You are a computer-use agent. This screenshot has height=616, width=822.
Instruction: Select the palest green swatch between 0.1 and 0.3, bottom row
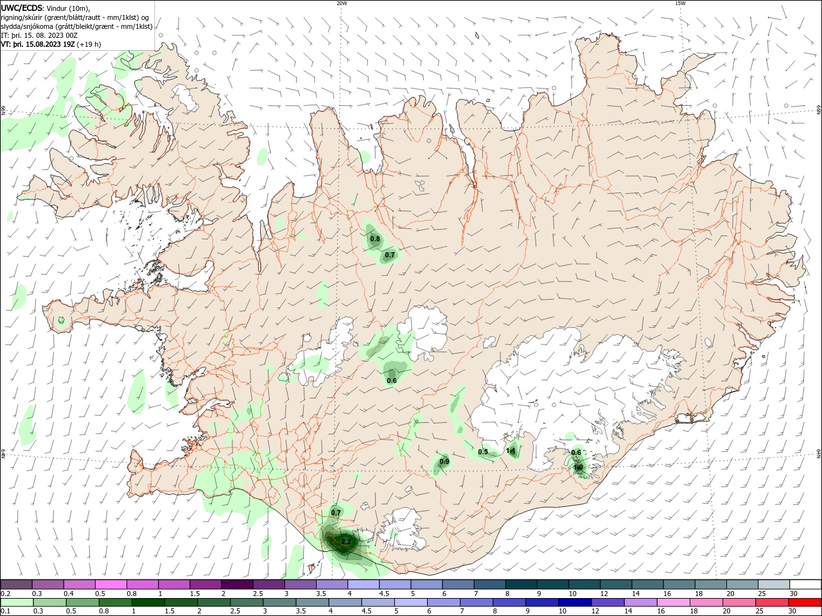17,603
